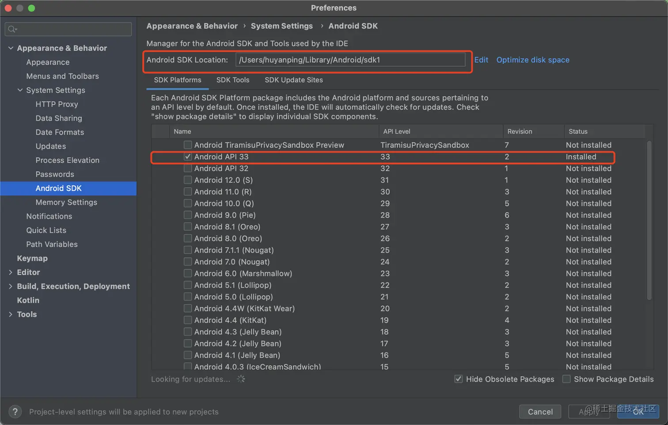Collapse the System Settings tree node
Screen dimensions: 668x425
(x=20, y=90)
